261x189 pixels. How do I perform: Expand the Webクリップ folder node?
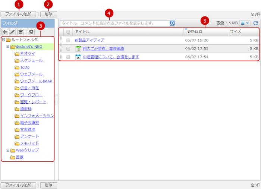click(x=8, y=150)
